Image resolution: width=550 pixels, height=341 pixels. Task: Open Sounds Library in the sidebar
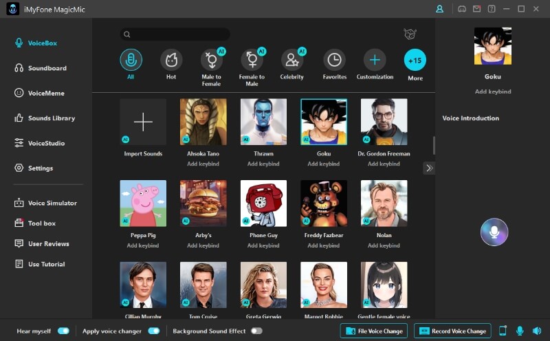coord(45,118)
